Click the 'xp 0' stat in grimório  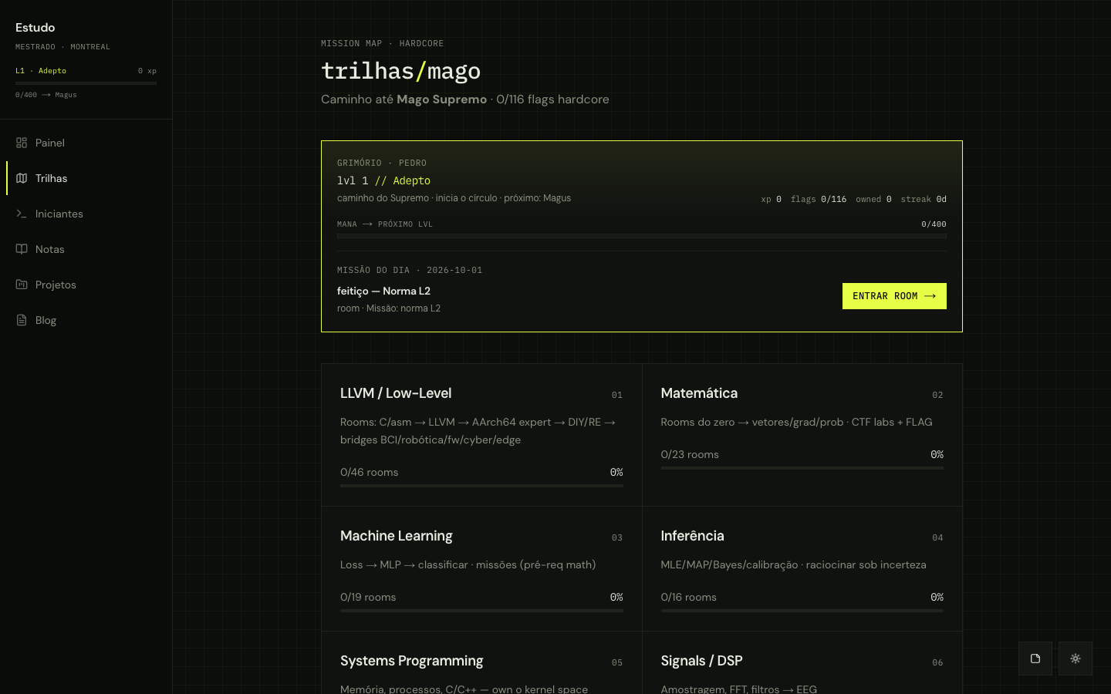(x=772, y=199)
